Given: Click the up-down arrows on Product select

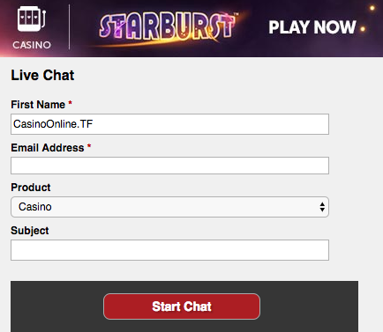Looking at the screenshot, I should [322, 207].
